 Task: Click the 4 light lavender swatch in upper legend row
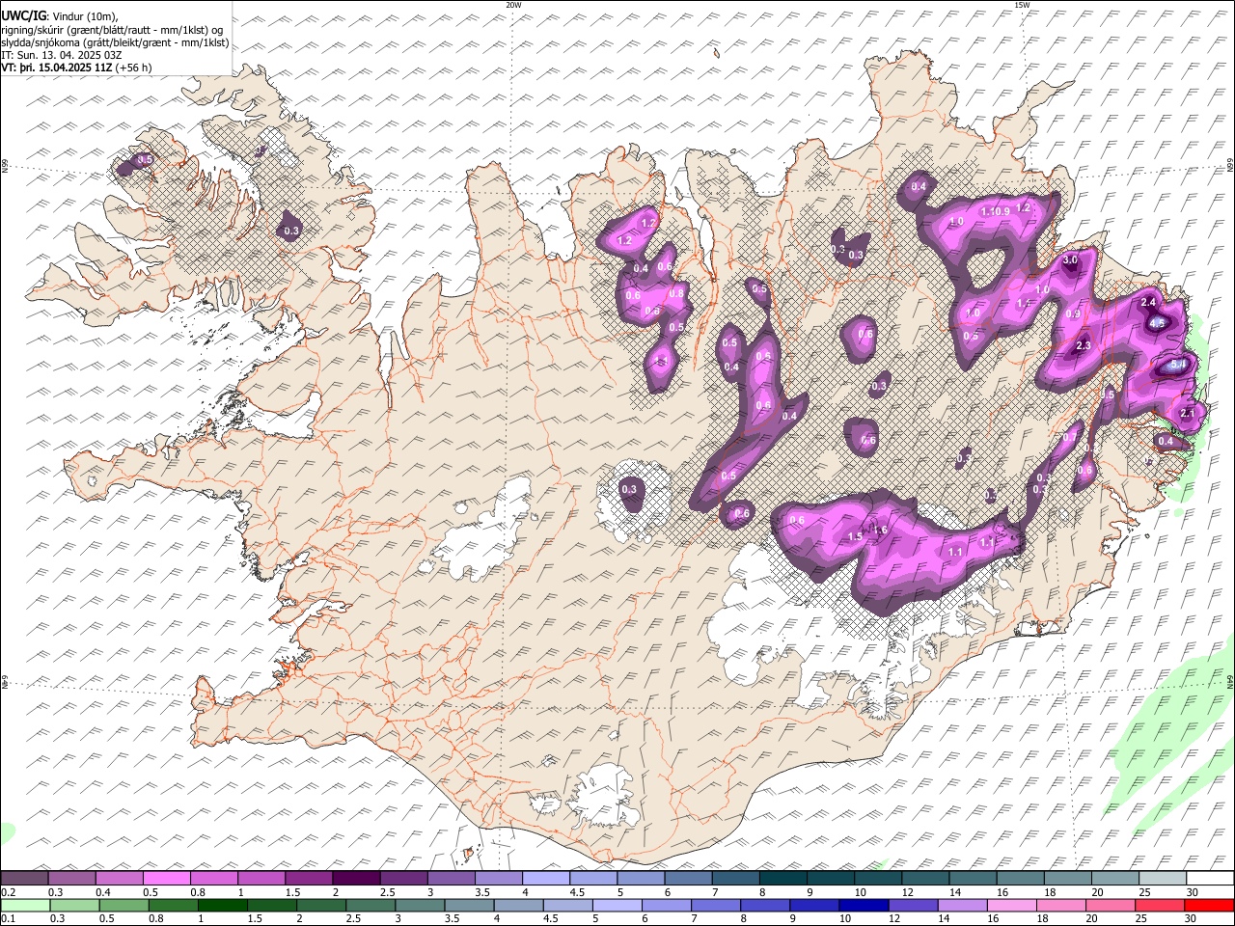click(546, 879)
